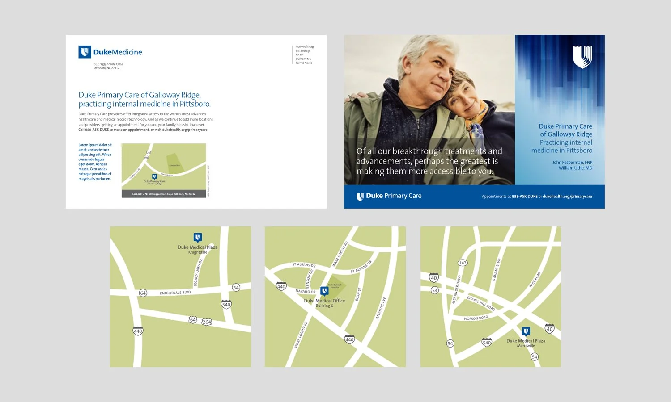
Task: Click the 'BUSH ST' road label
Action: coord(358,294)
